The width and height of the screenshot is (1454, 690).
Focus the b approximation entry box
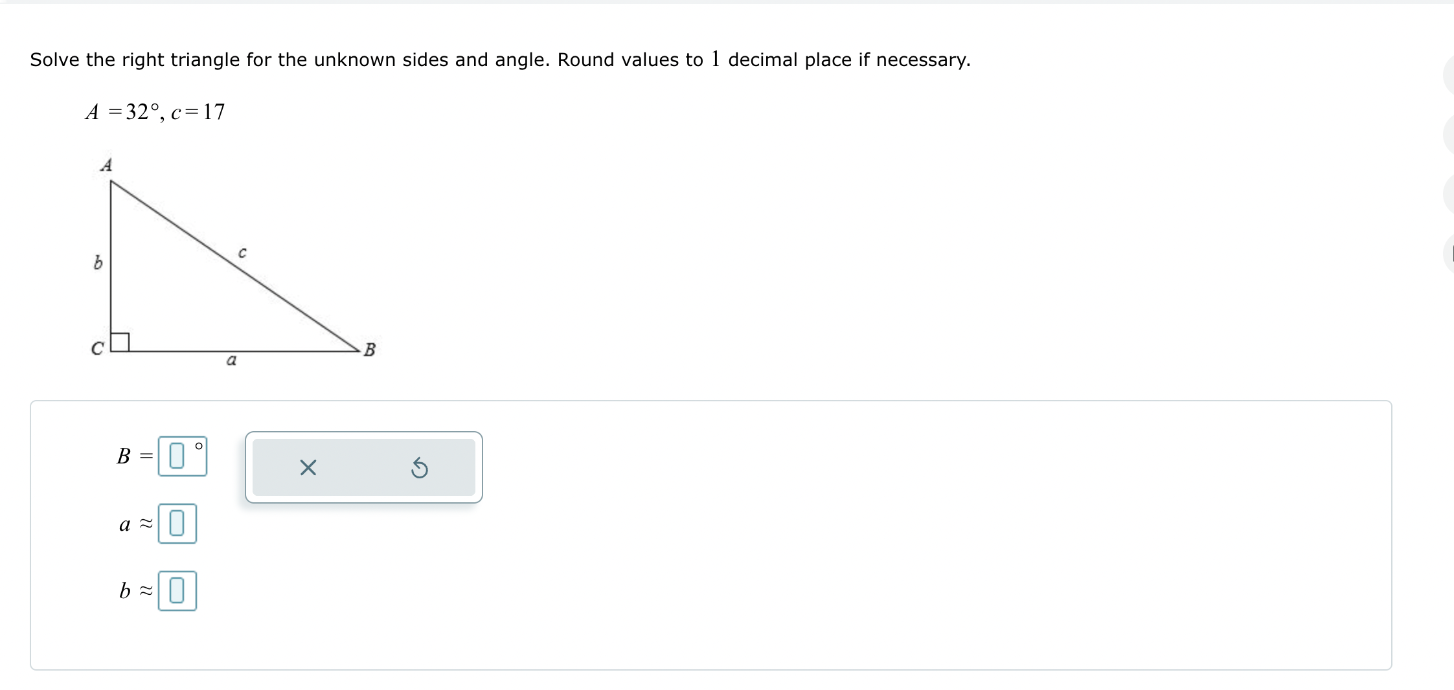(177, 590)
